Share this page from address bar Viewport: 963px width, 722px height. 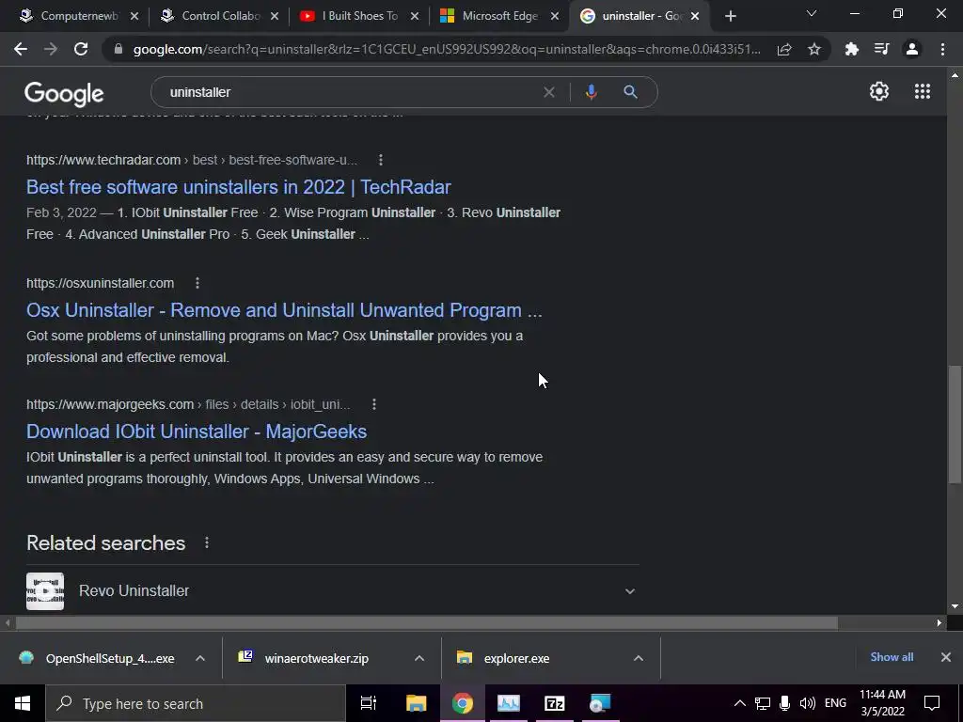tap(784, 49)
